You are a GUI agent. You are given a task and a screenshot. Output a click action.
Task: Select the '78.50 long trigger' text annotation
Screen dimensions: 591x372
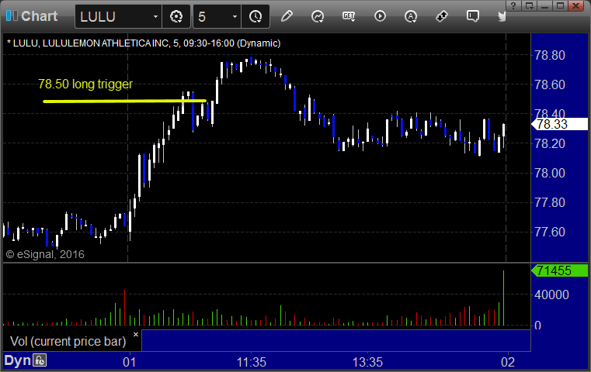click(x=85, y=84)
